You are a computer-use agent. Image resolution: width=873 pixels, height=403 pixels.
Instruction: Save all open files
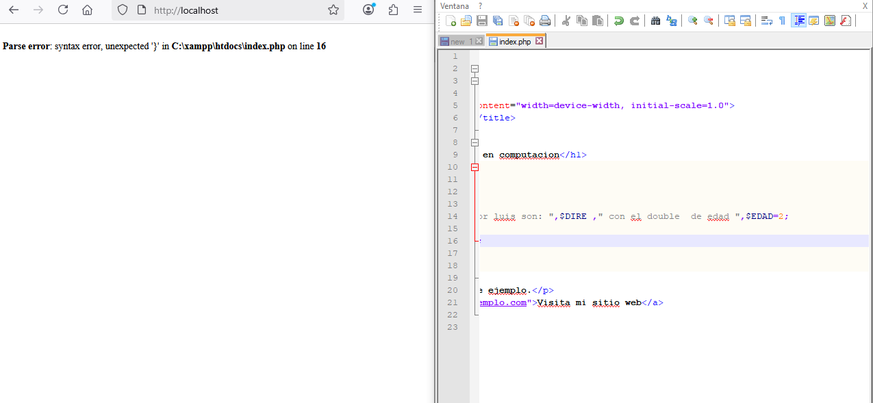coord(498,21)
